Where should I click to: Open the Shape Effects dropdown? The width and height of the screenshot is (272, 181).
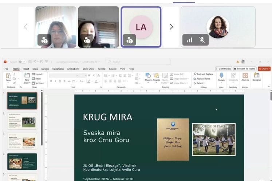pyautogui.click(x=179, y=83)
